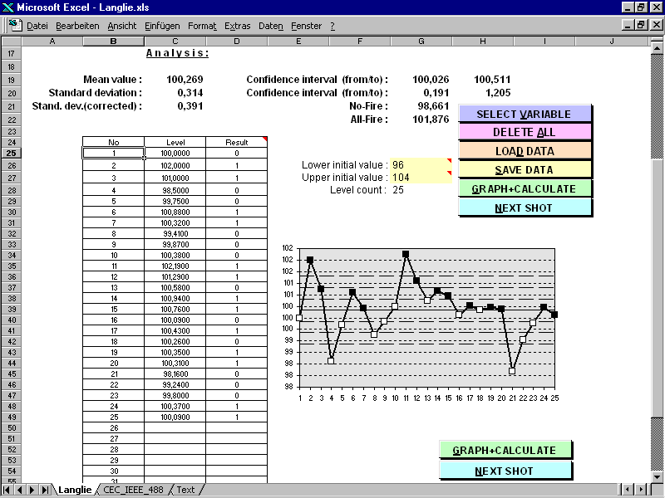The image size is (665, 498).
Task: Open the ? help menu
Action: pos(332,26)
